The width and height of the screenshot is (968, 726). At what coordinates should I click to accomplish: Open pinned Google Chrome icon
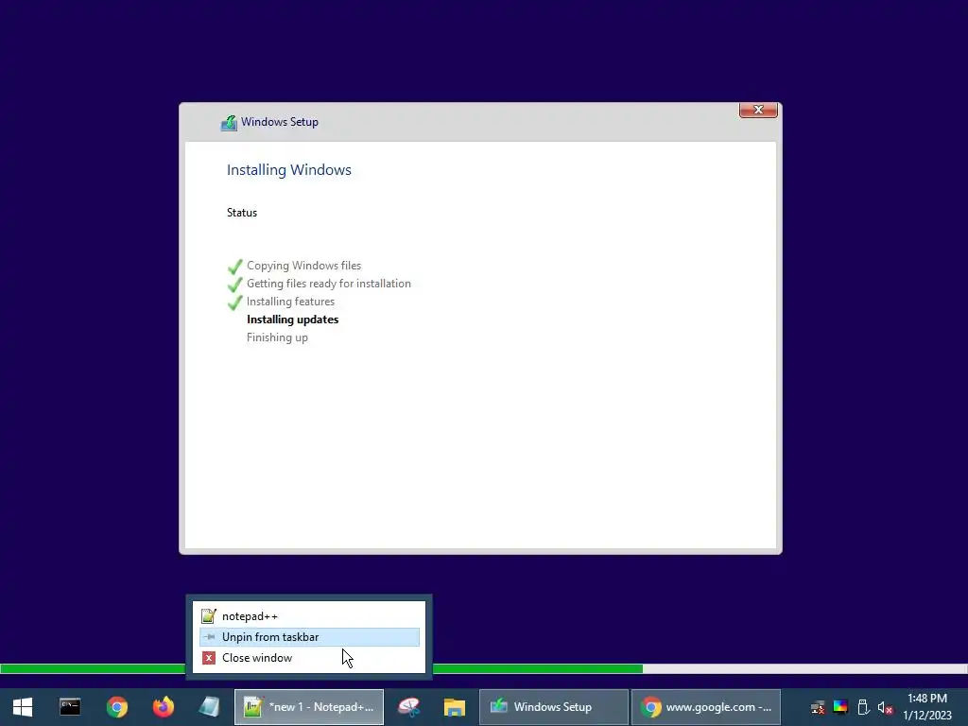click(116, 707)
